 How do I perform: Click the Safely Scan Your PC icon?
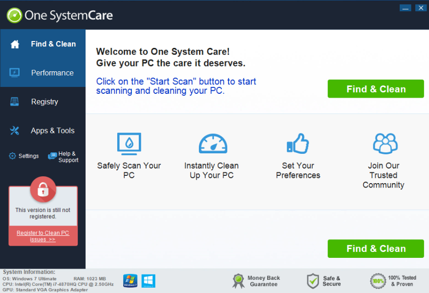129,144
